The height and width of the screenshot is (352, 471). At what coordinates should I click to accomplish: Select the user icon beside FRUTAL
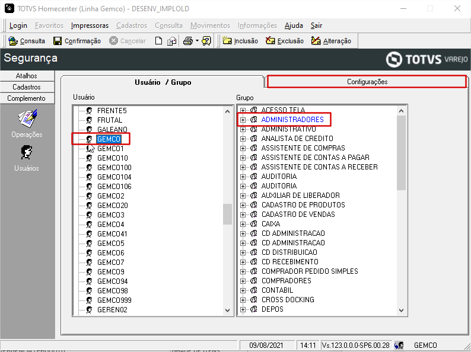tap(89, 120)
